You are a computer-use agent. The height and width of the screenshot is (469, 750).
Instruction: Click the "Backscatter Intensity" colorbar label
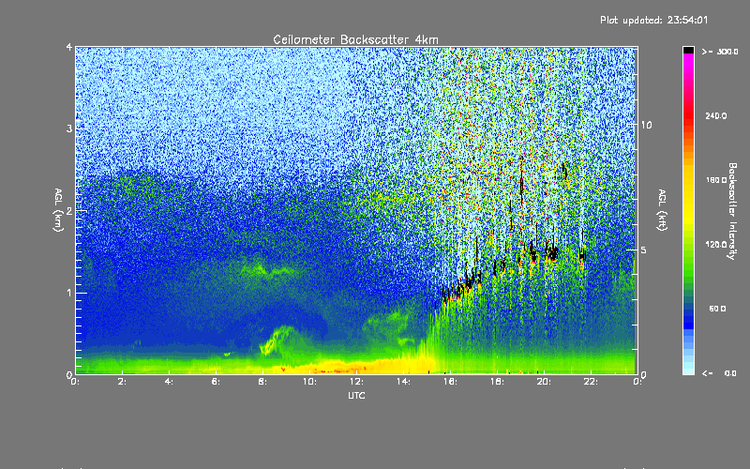[x=732, y=211]
